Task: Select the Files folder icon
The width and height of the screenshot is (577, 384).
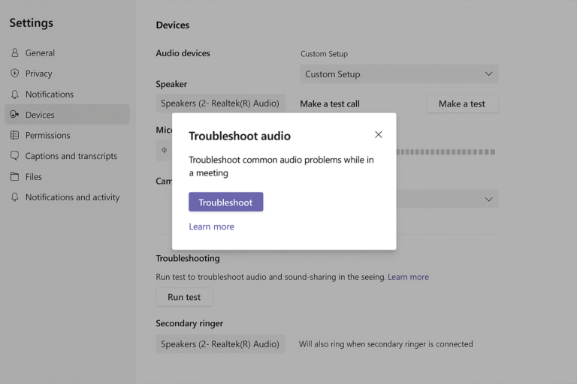Action: coord(14,177)
